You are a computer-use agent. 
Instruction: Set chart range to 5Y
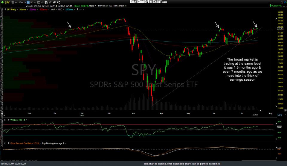point(2,160)
